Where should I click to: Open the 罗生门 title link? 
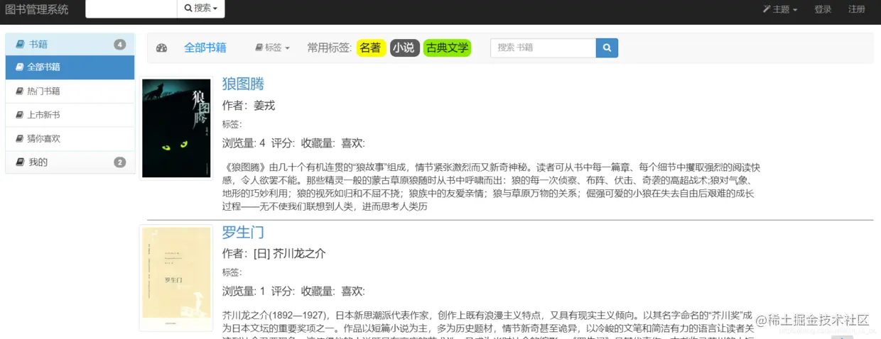coord(243,232)
